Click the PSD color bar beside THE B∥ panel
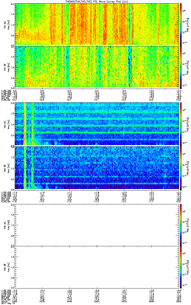The image size is (191, 305). [x=181, y=267]
